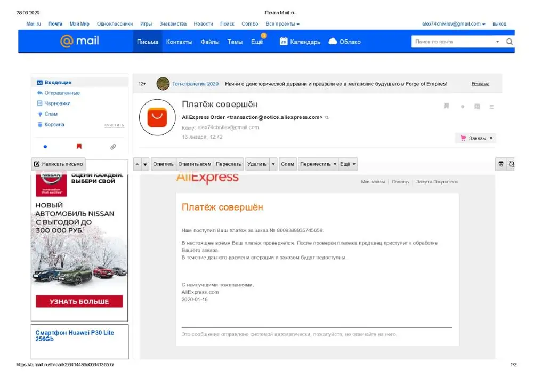Open the Спам folder
This screenshot has height=377, width=533.
pyautogui.click(x=51, y=114)
